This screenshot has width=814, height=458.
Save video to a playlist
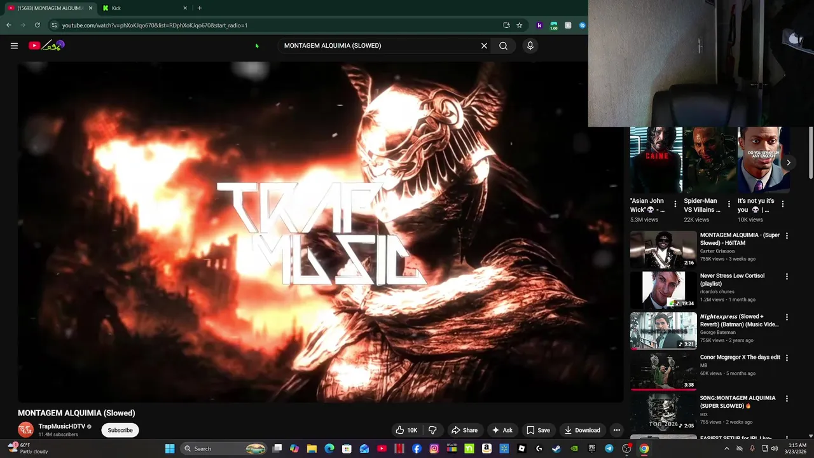click(538, 430)
